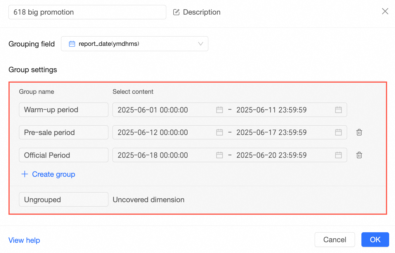Screen dimensions: 395x253
Task: Open calendar for Pre-sale period end date
Action: (338, 133)
